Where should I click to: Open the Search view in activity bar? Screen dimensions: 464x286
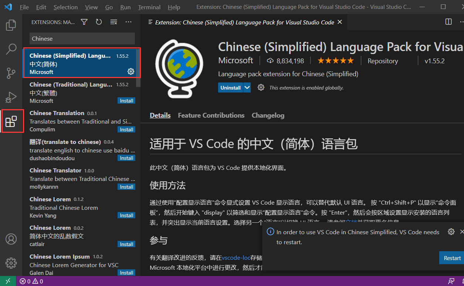[x=11, y=49]
